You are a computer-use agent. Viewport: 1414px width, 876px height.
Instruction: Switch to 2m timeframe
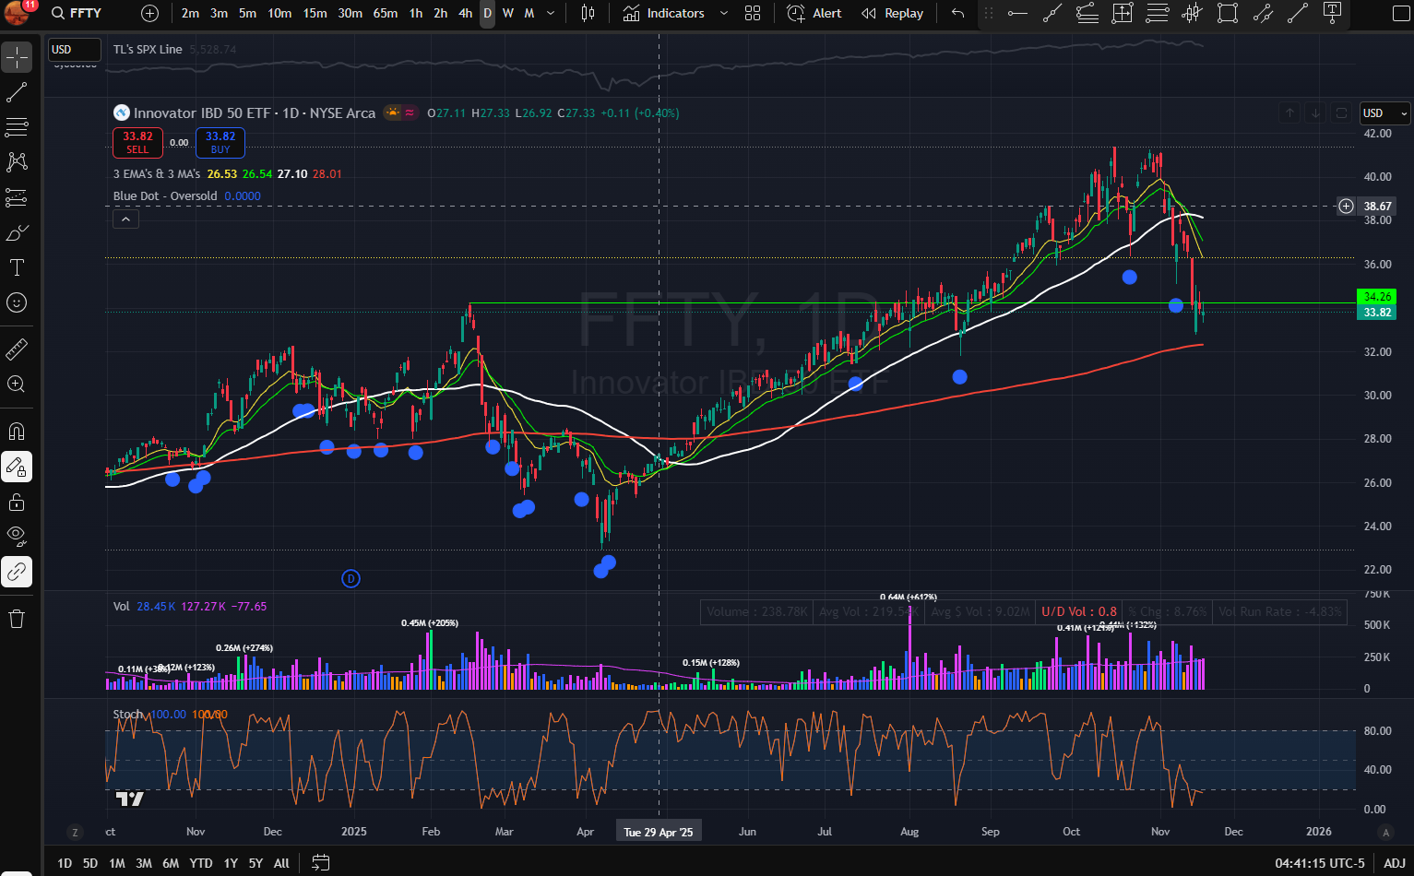click(190, 13)
